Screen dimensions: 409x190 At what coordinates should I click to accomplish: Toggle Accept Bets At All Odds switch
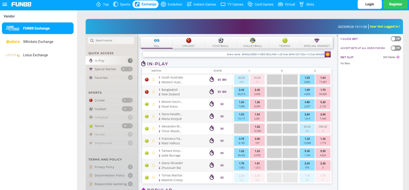click(396, 48)
